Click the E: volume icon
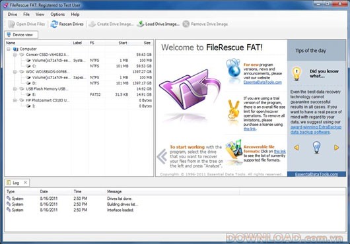Screen dimensions: 350x244 (28, 94)
